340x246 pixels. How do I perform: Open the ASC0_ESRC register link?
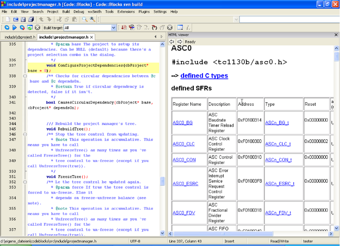pyautogui.click(x=185, y=184)
